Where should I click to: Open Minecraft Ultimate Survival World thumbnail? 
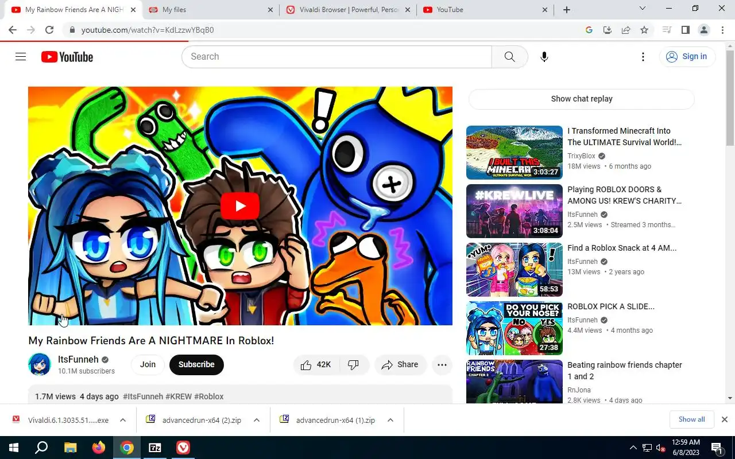(514, 153)
